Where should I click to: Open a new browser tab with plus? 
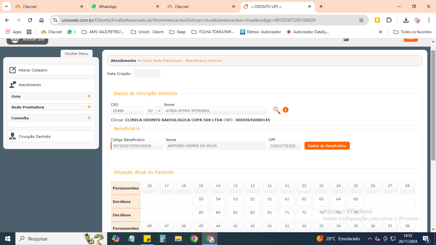(321, 6)
